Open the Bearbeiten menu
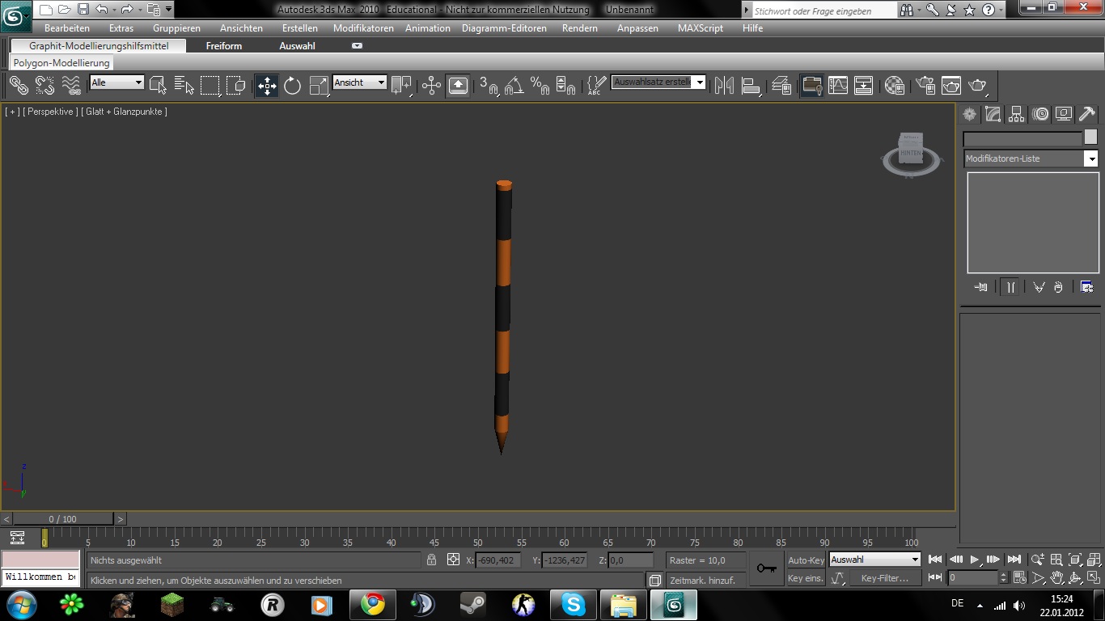Viewport: 1105px width, 621px height. pyautogui.click(x=67, y=28)
